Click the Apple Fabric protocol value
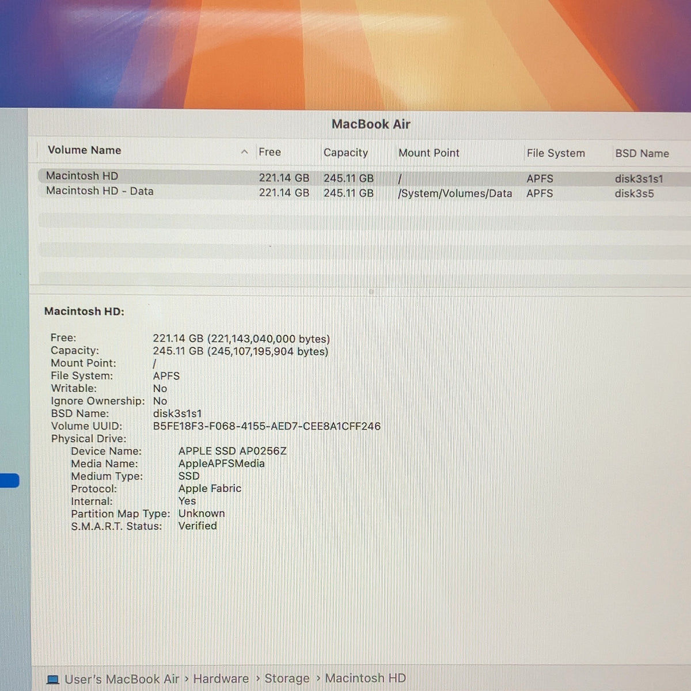691x691 pixels. [x=210, y=488]
